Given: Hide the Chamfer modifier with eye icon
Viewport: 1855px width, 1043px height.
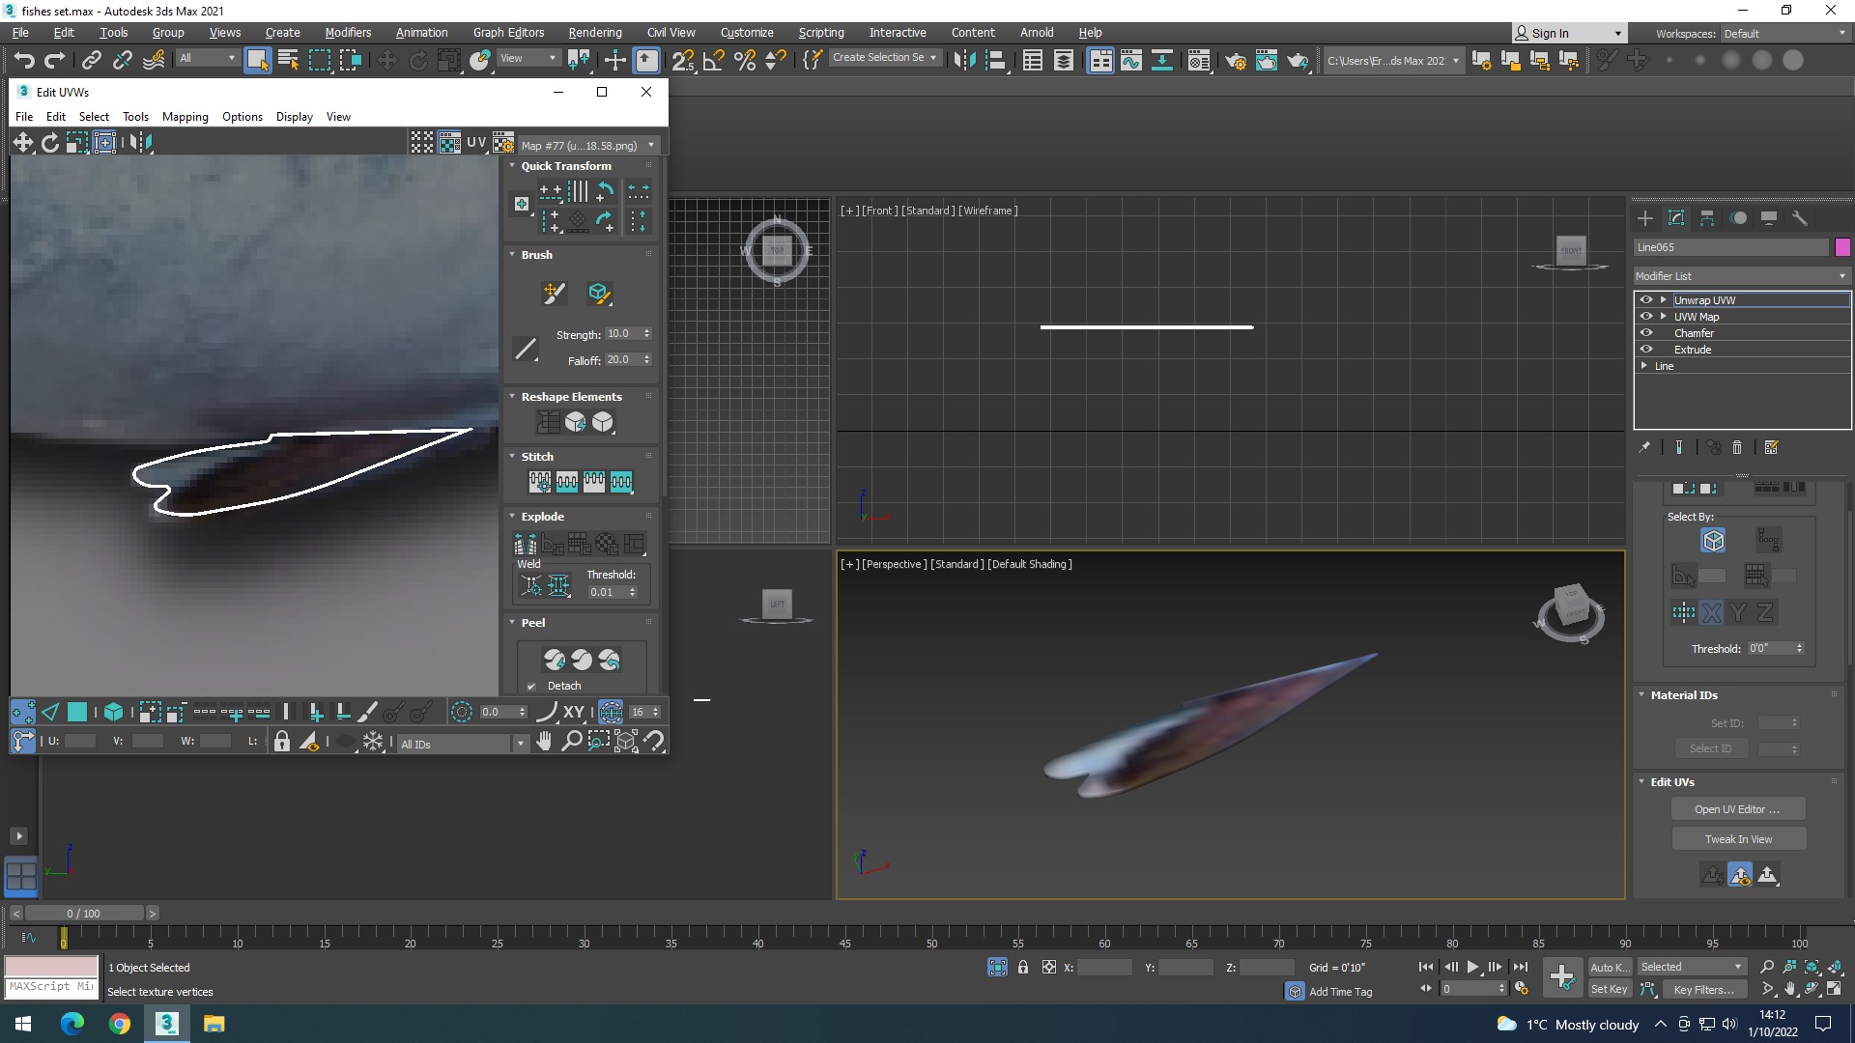Looking at the screenshot, I should coord(1646,333).
